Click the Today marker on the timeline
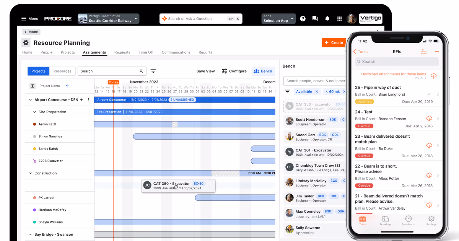The width and height of the screenshot is (459, 241). pos(113,82)
